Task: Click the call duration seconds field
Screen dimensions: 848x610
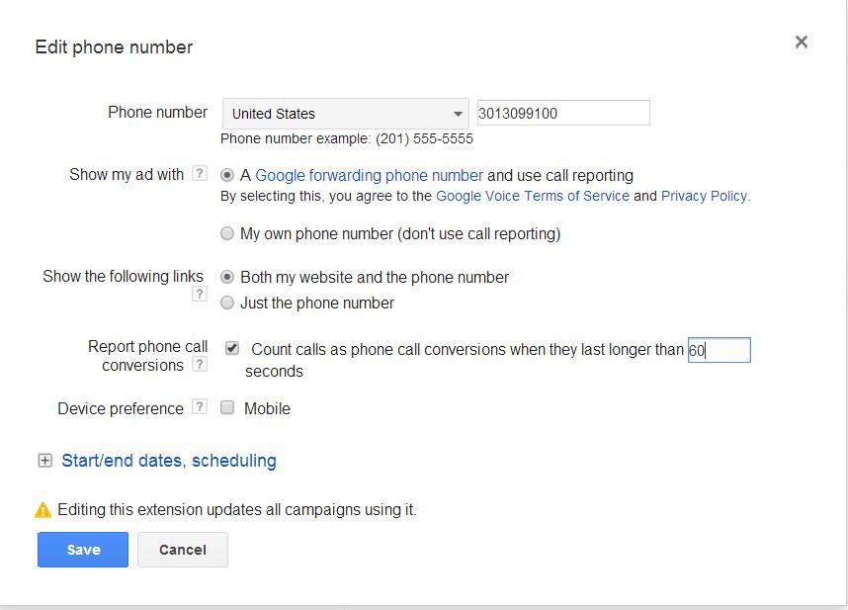Action: click(x=720, y=349)
